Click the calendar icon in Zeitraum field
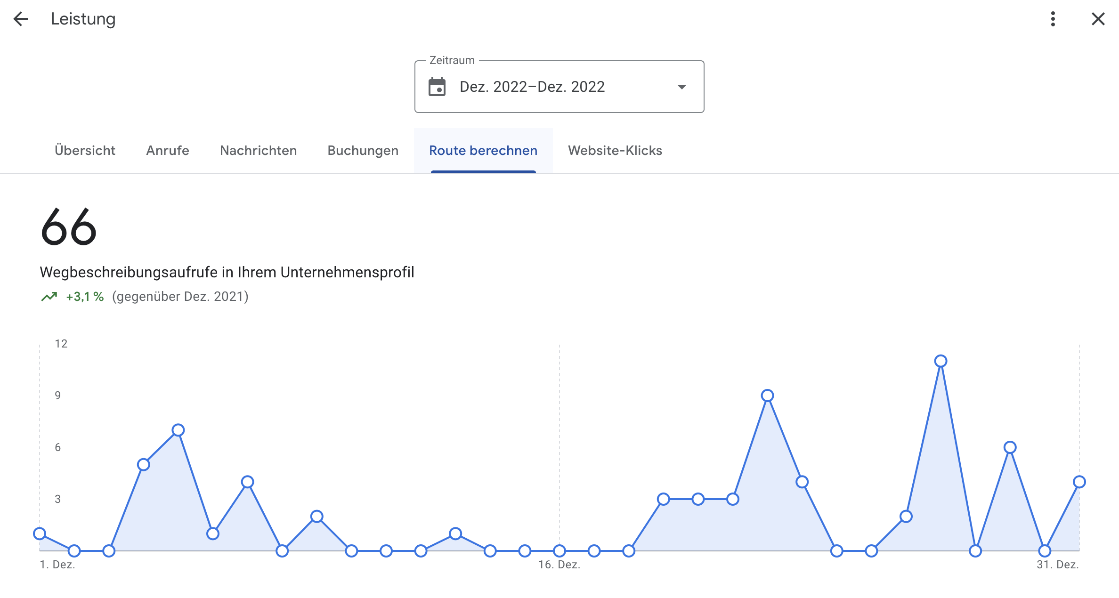1119x598 pixels. [x=437, y=87]
